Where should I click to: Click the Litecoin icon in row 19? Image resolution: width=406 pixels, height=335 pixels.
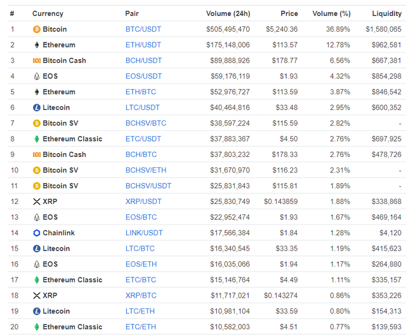point(37,311)
